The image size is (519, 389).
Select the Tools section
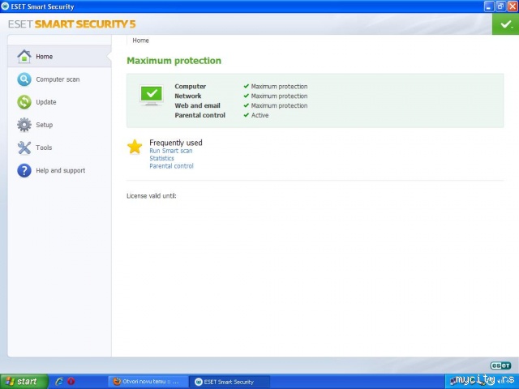coord(44,147)
